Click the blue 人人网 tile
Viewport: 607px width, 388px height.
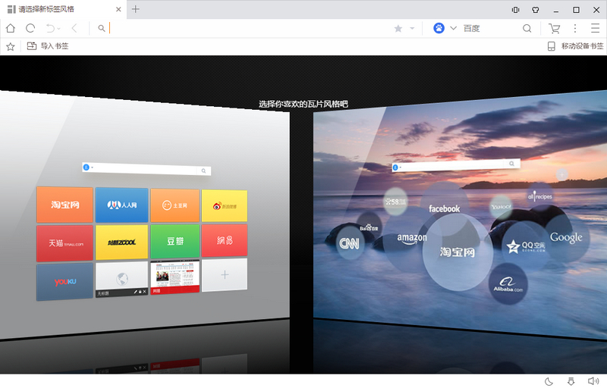122,205
